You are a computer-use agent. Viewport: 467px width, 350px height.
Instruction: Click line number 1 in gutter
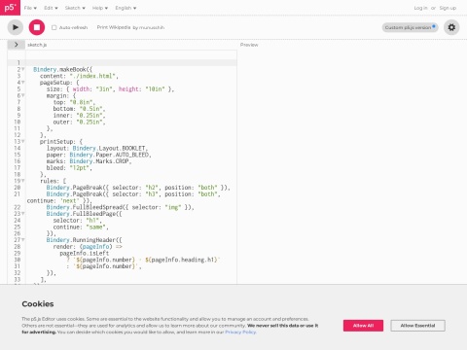(x=18, y=62)
